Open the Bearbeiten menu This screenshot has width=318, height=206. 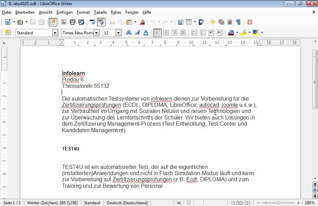pyautogui.click(x=25, y=12)
